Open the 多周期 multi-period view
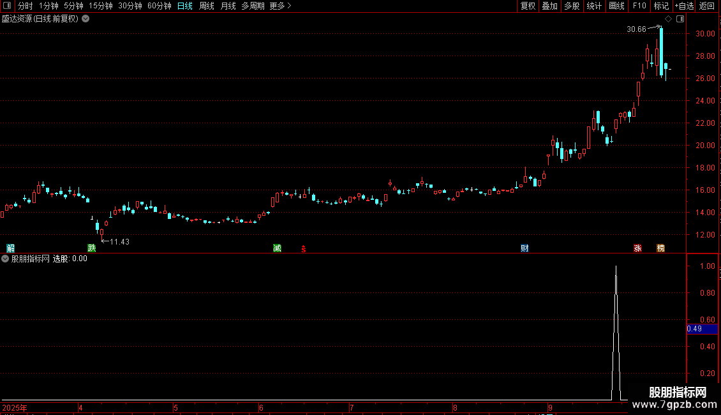This screenshot has width=721, height=415. click(x=253, y=6)
